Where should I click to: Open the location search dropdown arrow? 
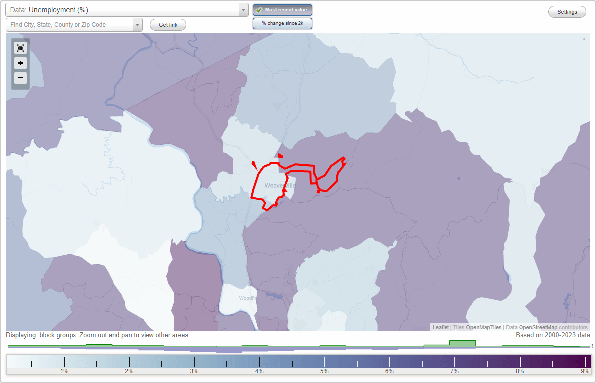(x=137, y=25)
